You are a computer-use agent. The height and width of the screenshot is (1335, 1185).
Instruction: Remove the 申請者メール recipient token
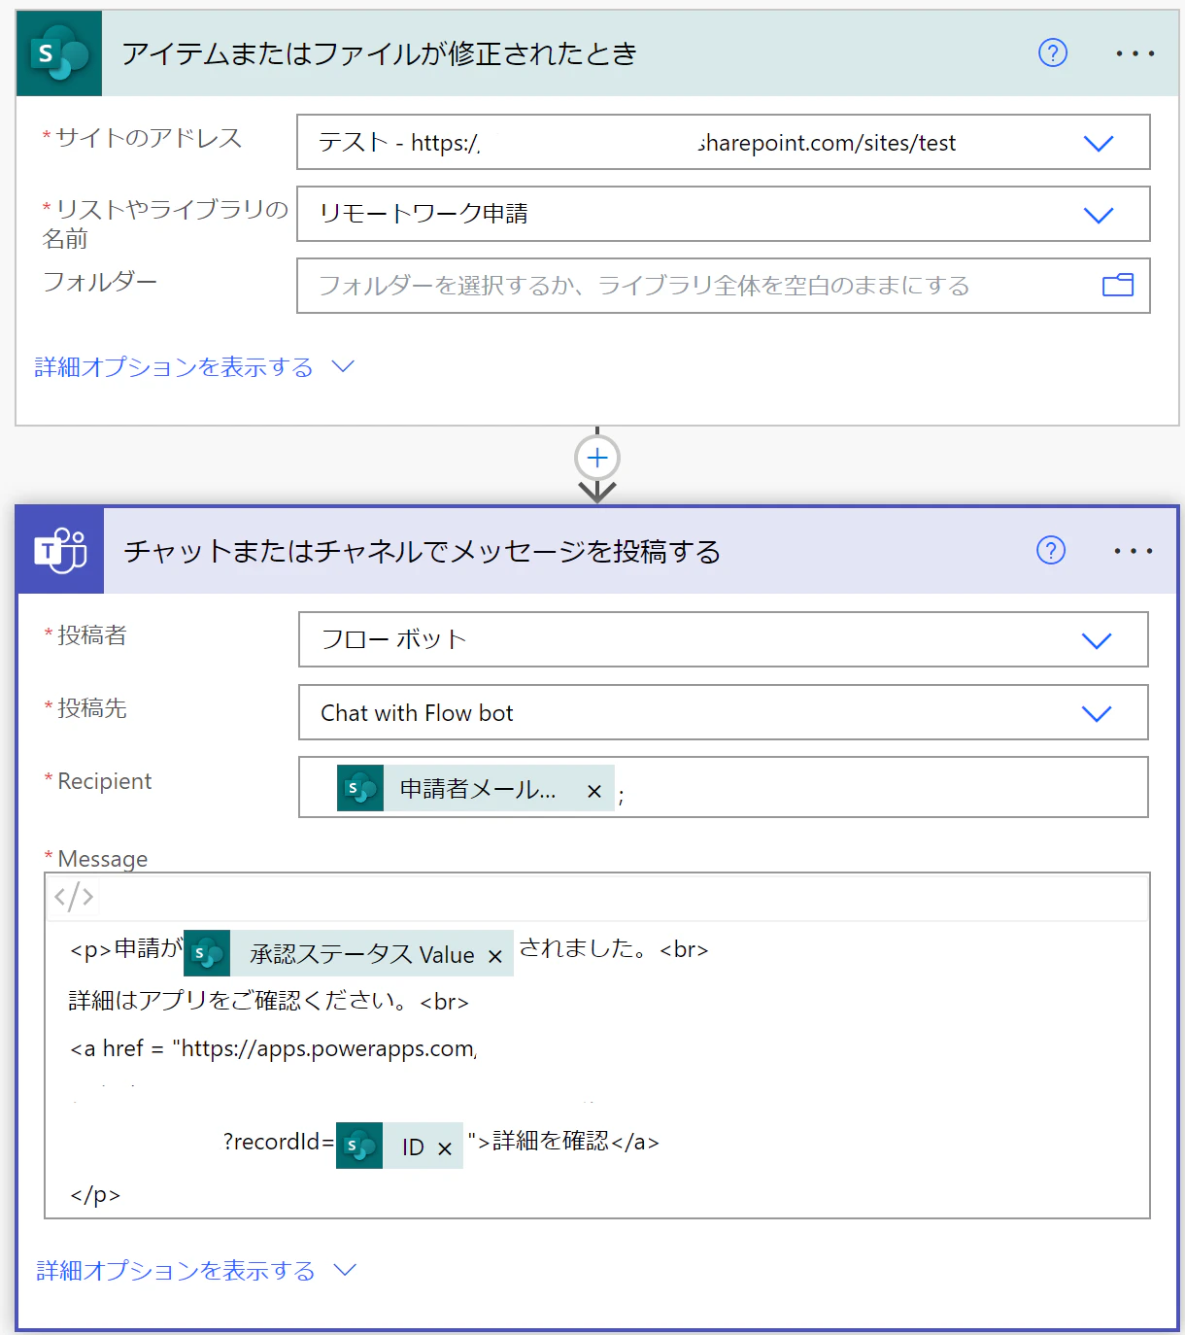pyautogui.click(x=594, y=792)
